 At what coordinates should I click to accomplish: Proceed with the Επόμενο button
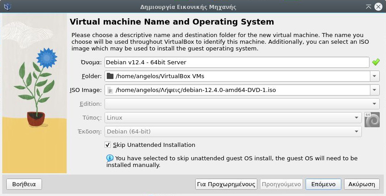tap(323, 184)
